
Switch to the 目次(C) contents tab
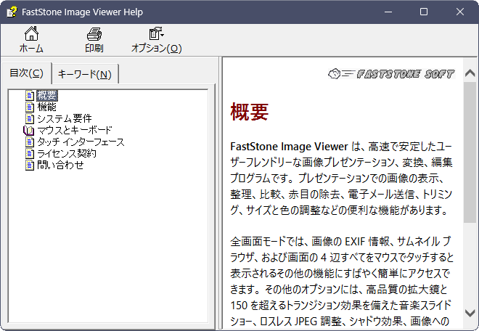point(27,73)
